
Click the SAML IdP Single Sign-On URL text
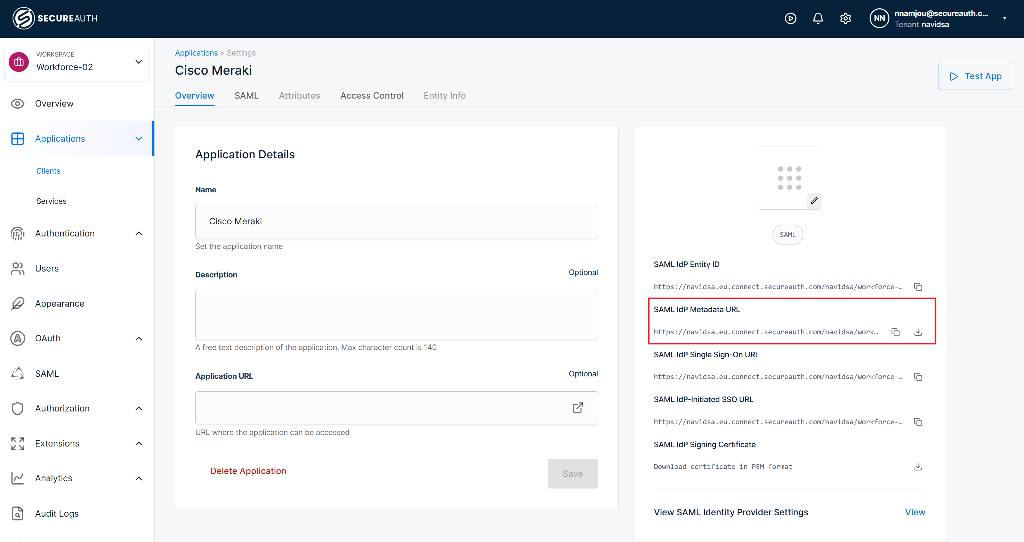tap(778, 377)
